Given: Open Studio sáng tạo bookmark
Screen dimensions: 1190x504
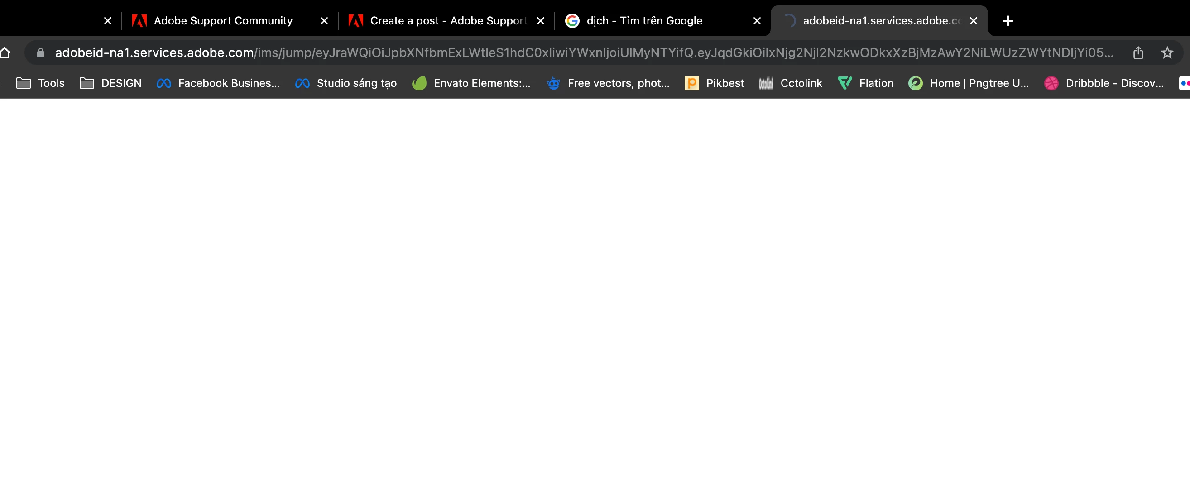Looking at the screenshot, I should click(346, 83).
